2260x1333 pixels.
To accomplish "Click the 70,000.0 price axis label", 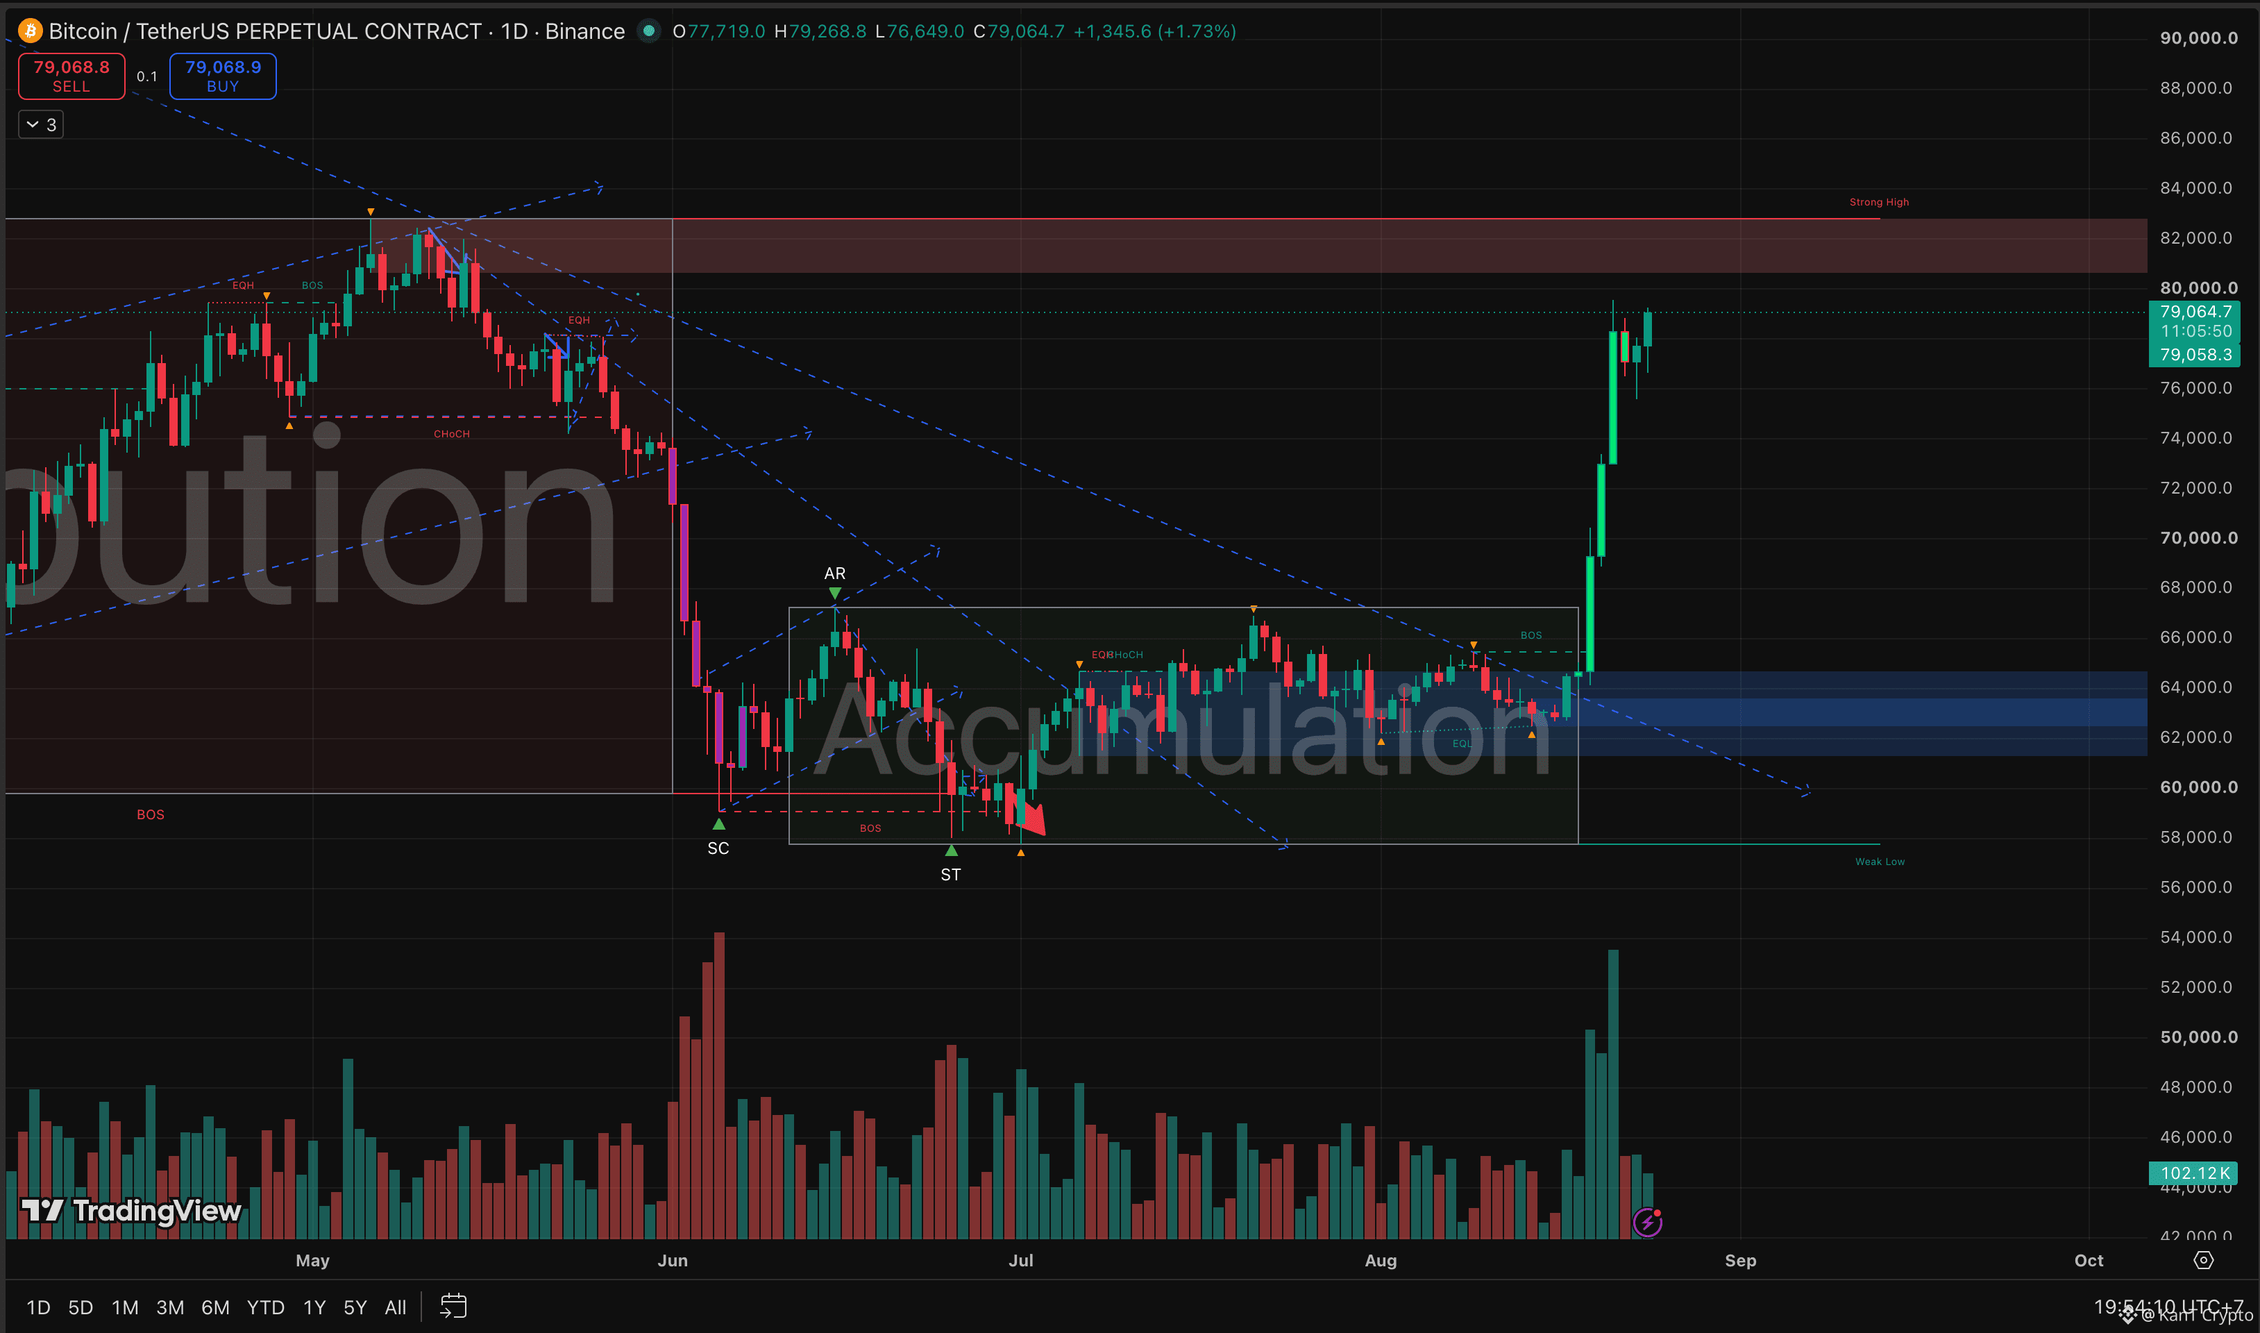I will pos(2198,538).
